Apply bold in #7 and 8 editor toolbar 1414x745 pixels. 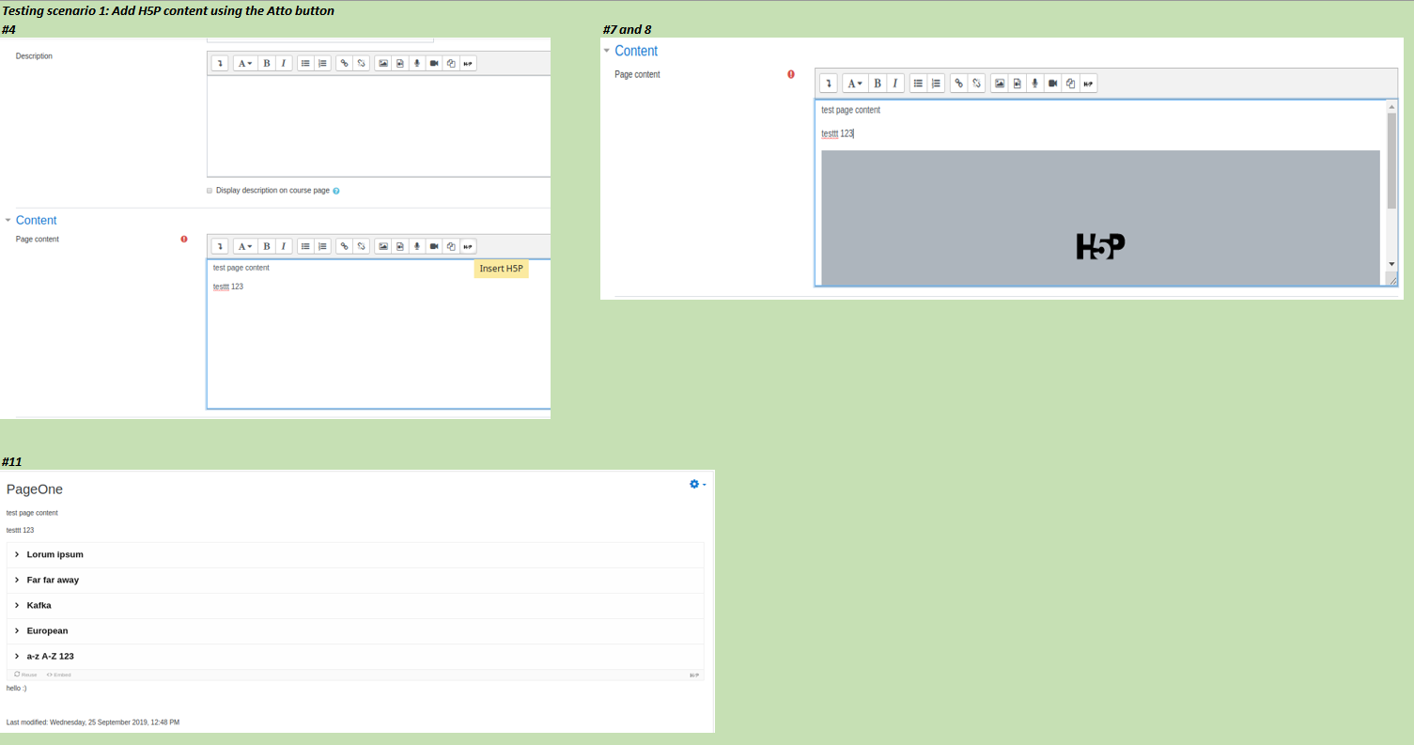click(x=878, y=84)
